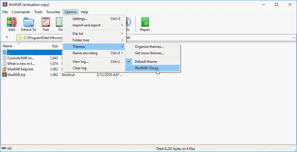Click the Add archive toolbar icon
The image size is (297, 152).
[11, 22]
